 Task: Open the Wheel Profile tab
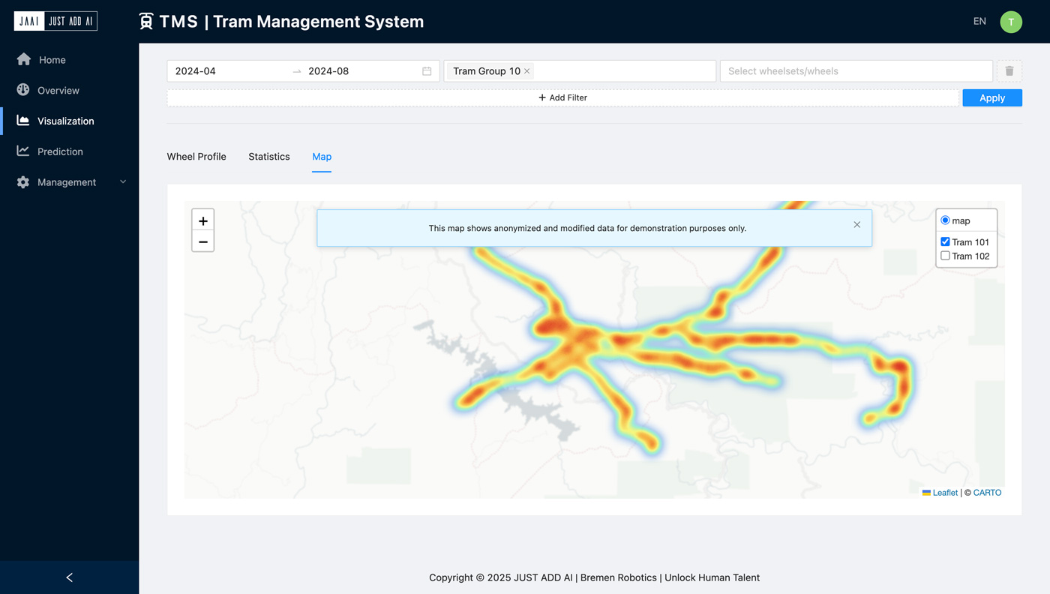(x=196, y=157)
